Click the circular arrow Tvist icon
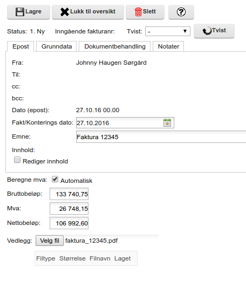 (x=207, y=31)
